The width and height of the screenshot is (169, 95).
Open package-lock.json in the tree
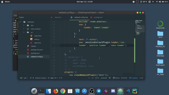point(37,50)
